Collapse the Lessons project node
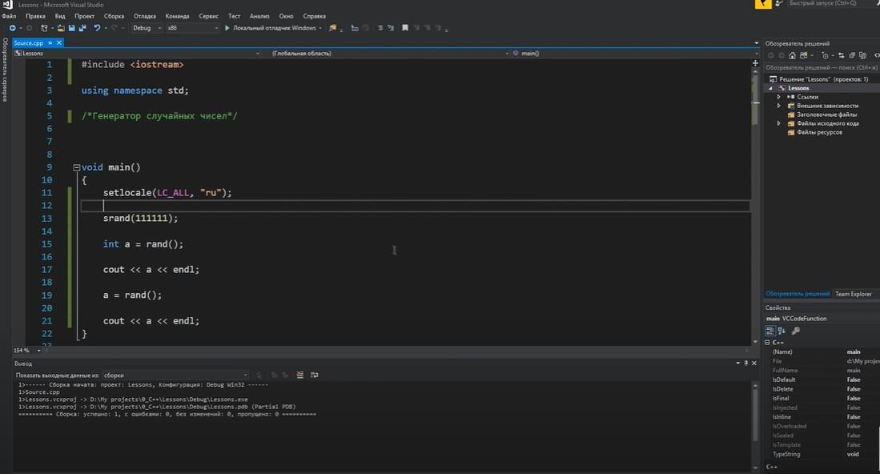This screenshot has width=880, height=474. pos(770,88)
